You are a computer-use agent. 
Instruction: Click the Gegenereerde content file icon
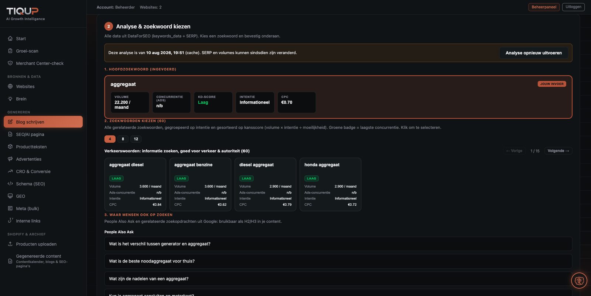point(10,261)
